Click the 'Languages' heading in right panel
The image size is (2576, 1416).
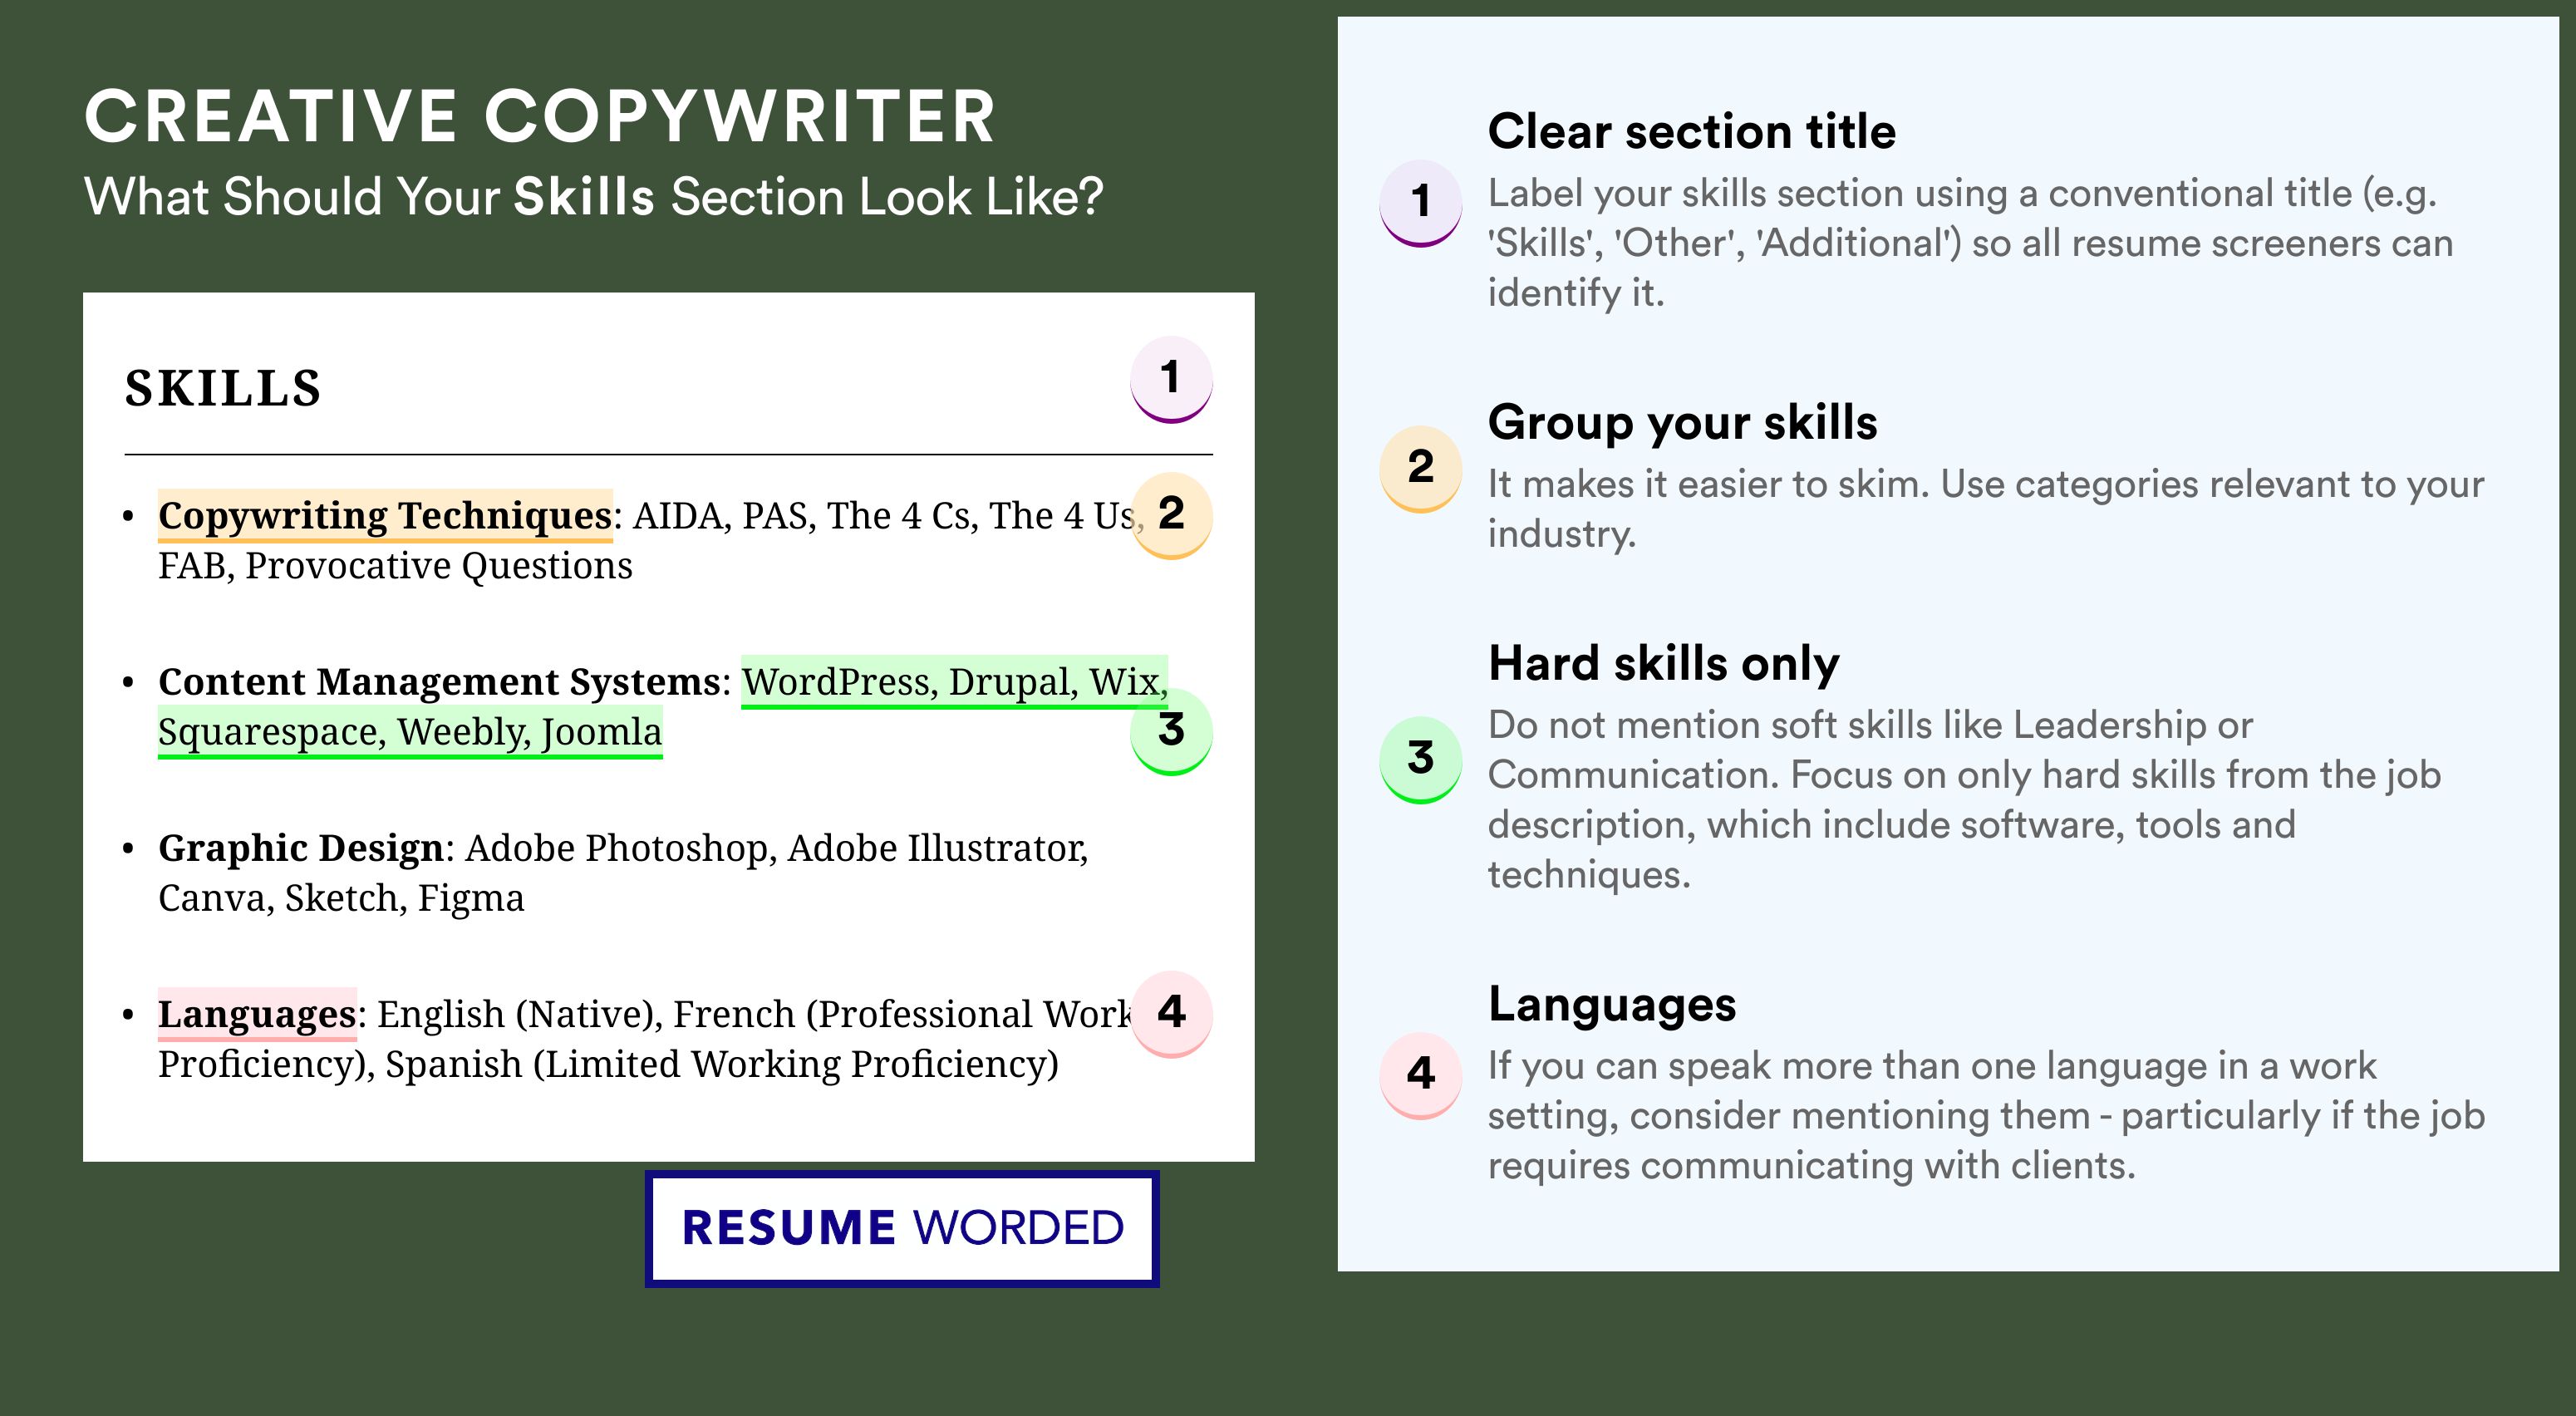point(1612,1005)
